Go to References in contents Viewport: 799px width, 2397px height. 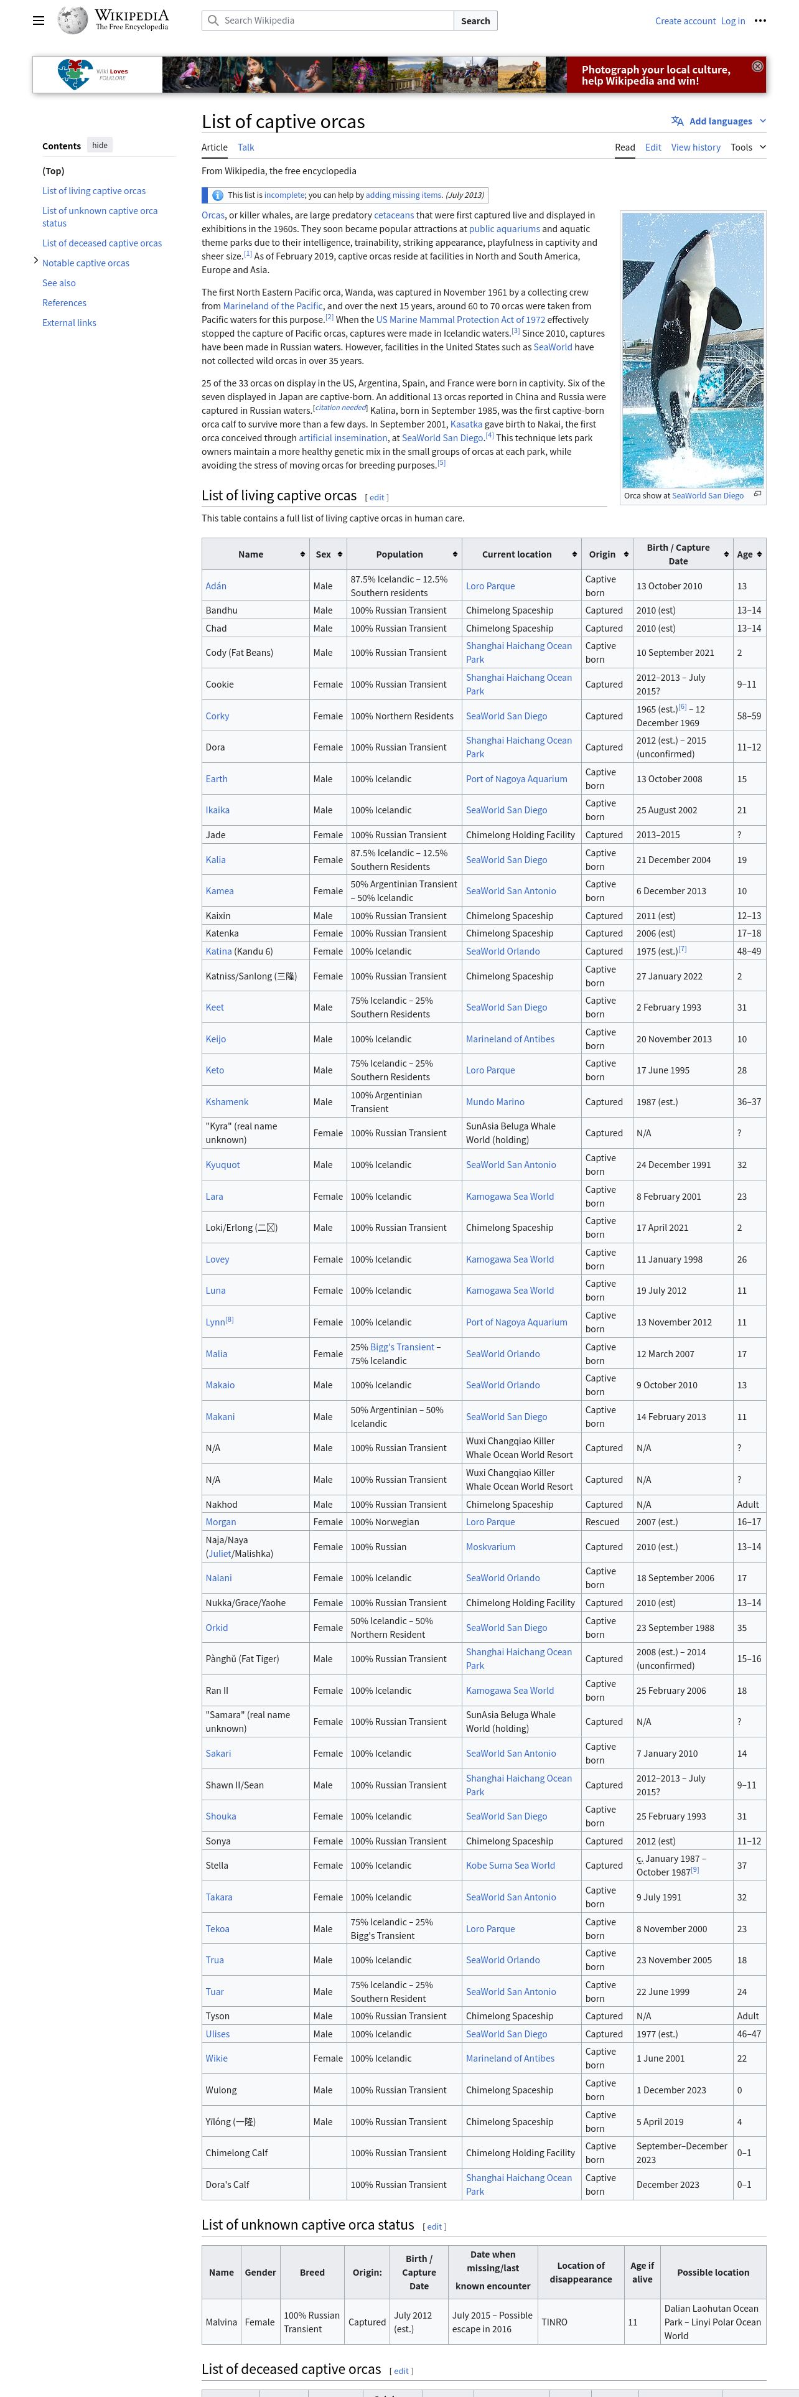point(64,302)
